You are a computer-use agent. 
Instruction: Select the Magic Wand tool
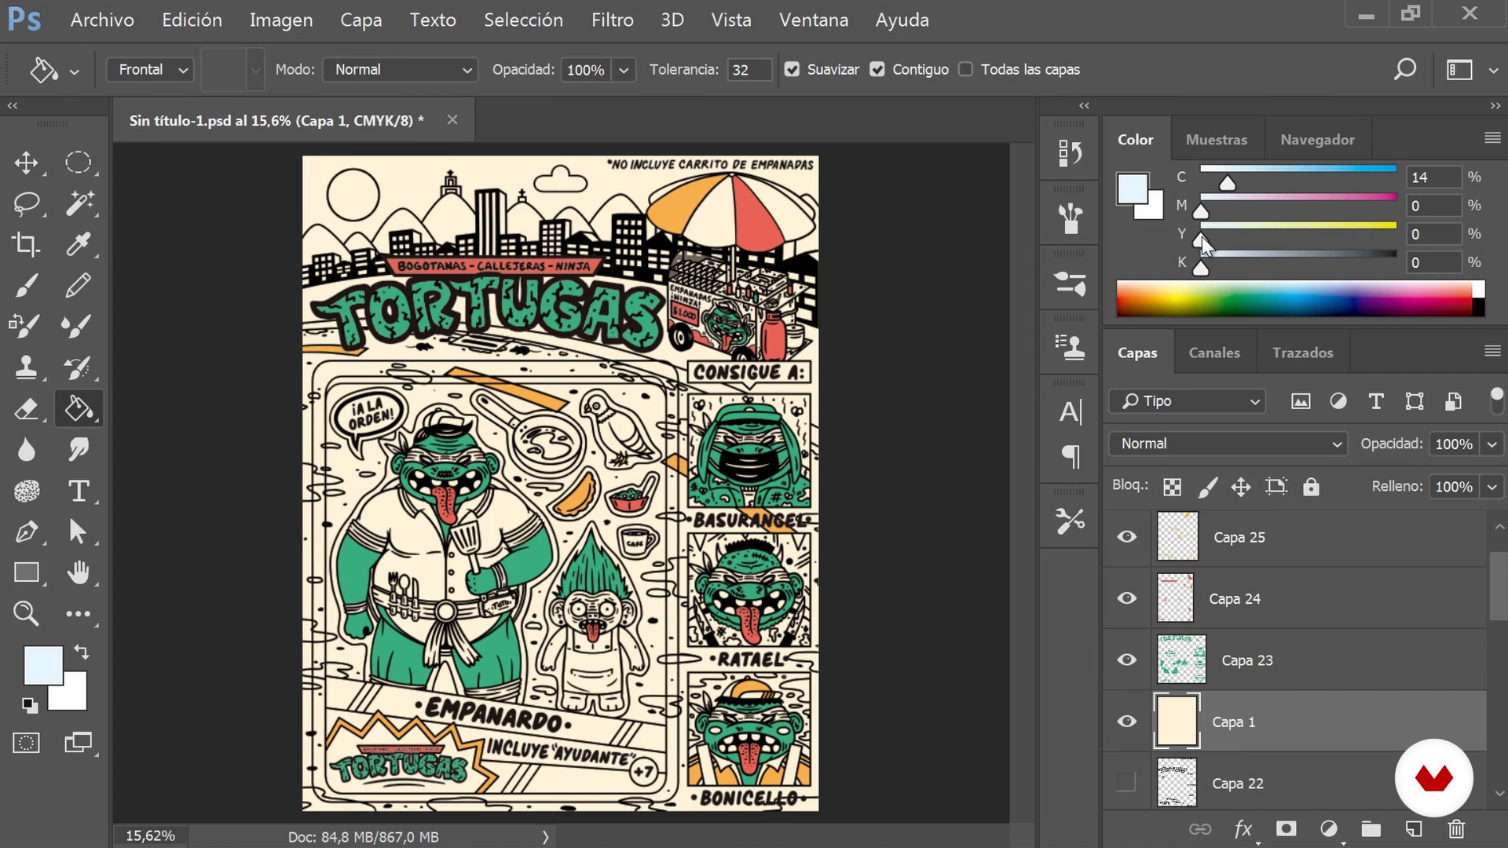coord(78,203)
